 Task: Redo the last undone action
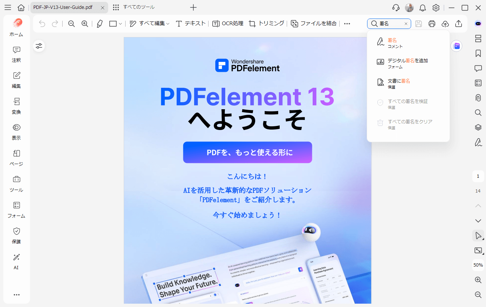pos(55,24)
